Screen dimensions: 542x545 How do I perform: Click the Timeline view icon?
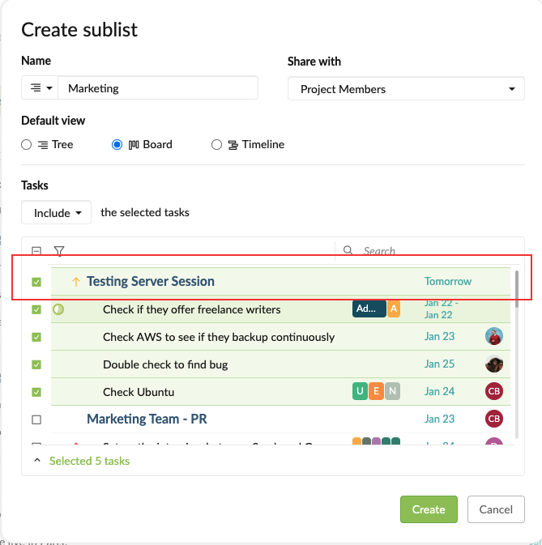(233, 145)
